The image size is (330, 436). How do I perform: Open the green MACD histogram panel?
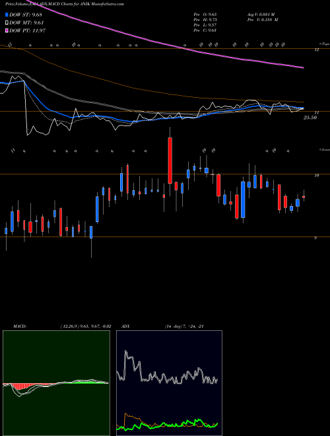pos(56,383)
